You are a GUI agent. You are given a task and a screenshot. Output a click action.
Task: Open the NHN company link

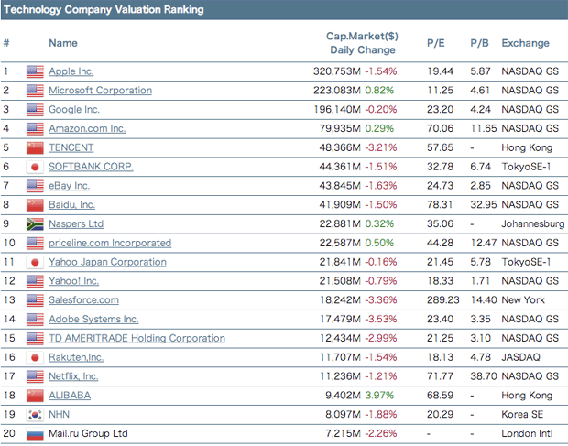click(x=59, y=415)
